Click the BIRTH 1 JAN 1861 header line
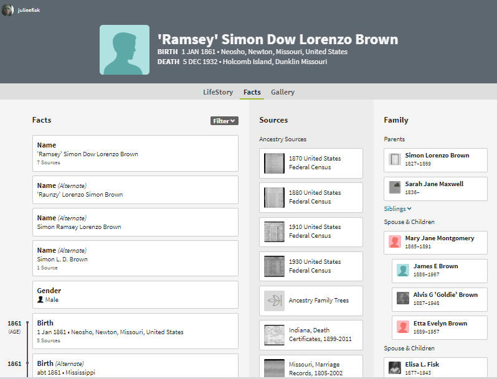This screenshot has height=379, width=497. pos(252,52)
